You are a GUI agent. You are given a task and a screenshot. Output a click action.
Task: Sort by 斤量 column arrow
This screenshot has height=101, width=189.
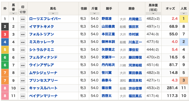pos(95,13)
